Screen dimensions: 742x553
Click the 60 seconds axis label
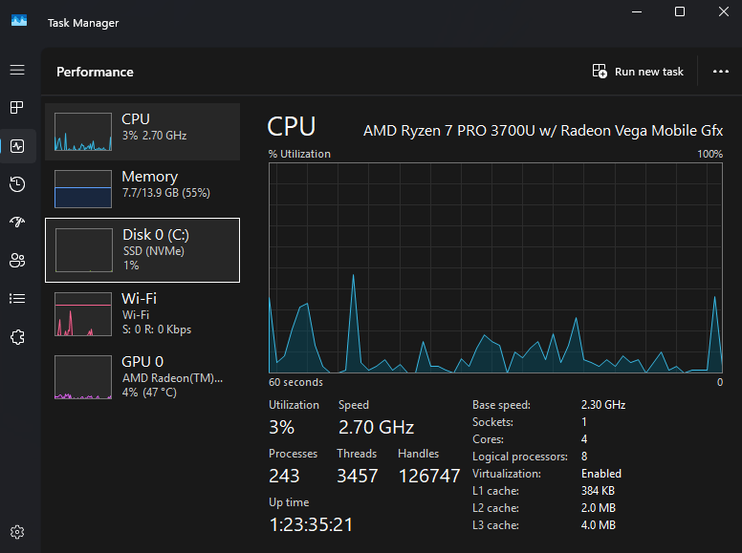coord(295,382)
